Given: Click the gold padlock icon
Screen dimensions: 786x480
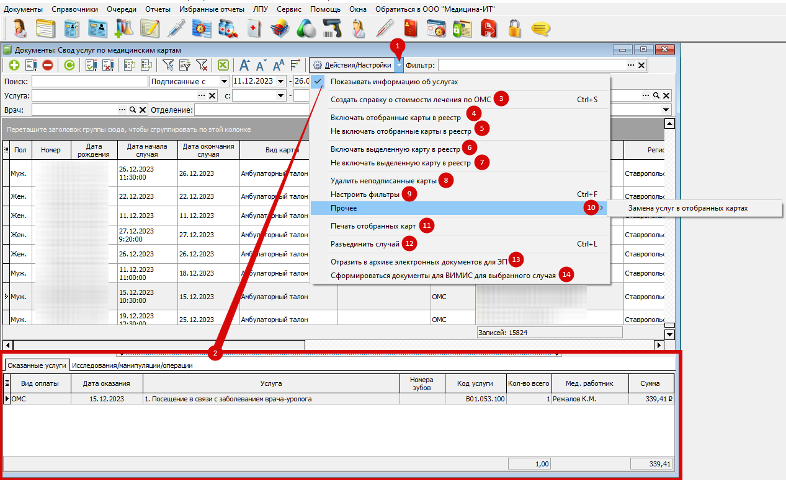Looking at the screenshot, I should [x=514, y=29].
